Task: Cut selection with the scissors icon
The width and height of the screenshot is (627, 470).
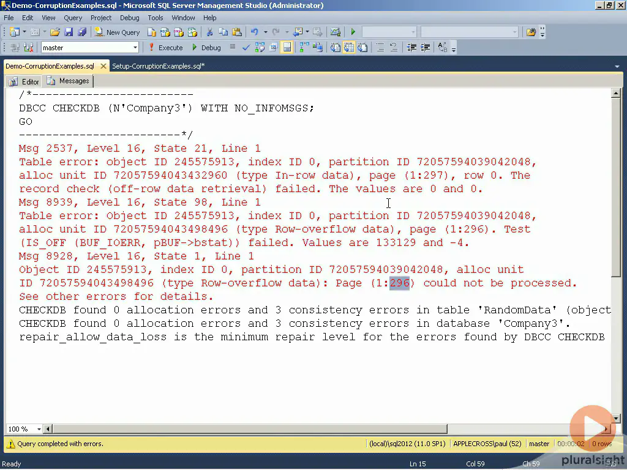Action: click(x=209, y=32)
